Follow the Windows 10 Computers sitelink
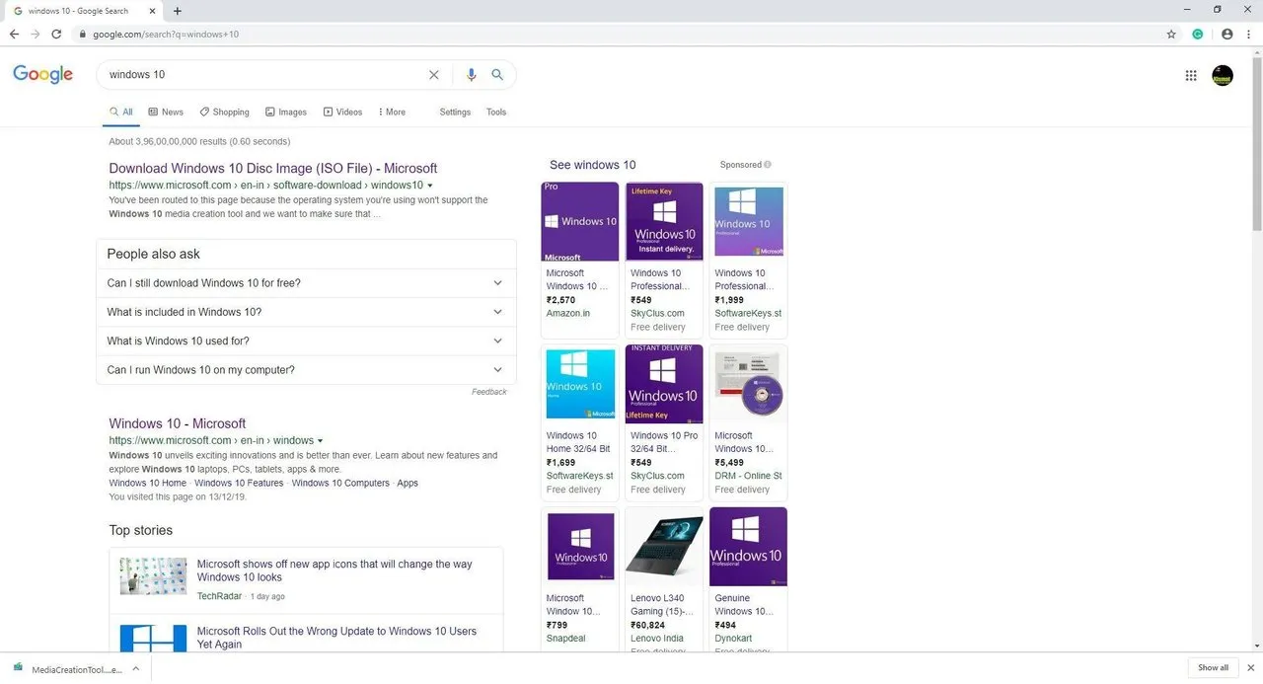Screen dimensions: 1263x684 click(x=340, y=484)
